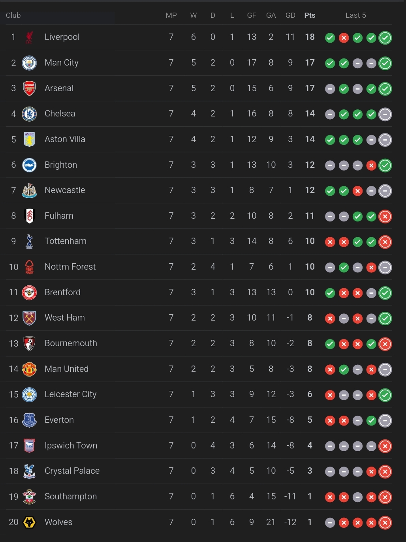Open the Leicester City team link
The height and width of the screenshot is (542, 406).
[71, 394]
